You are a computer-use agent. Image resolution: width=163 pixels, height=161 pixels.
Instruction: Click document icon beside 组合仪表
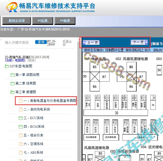(21, 135)
